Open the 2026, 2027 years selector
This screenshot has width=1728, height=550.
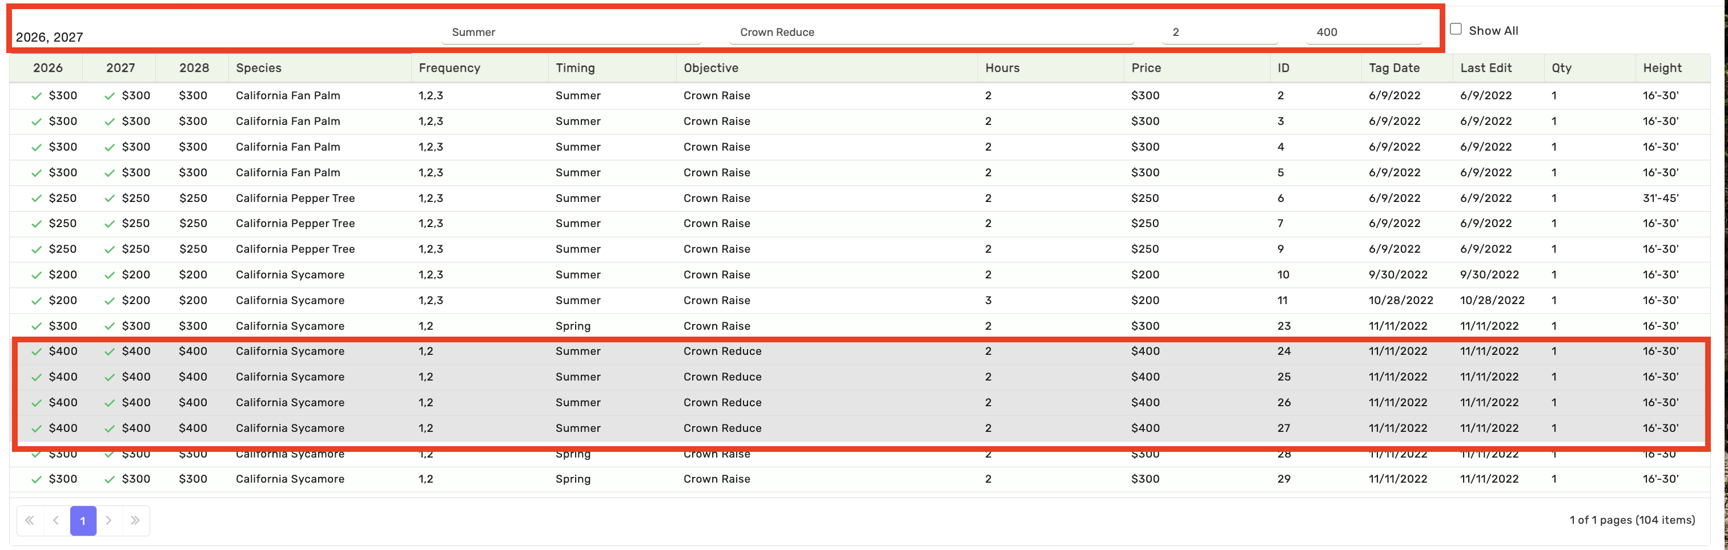(x=222, y=36)
